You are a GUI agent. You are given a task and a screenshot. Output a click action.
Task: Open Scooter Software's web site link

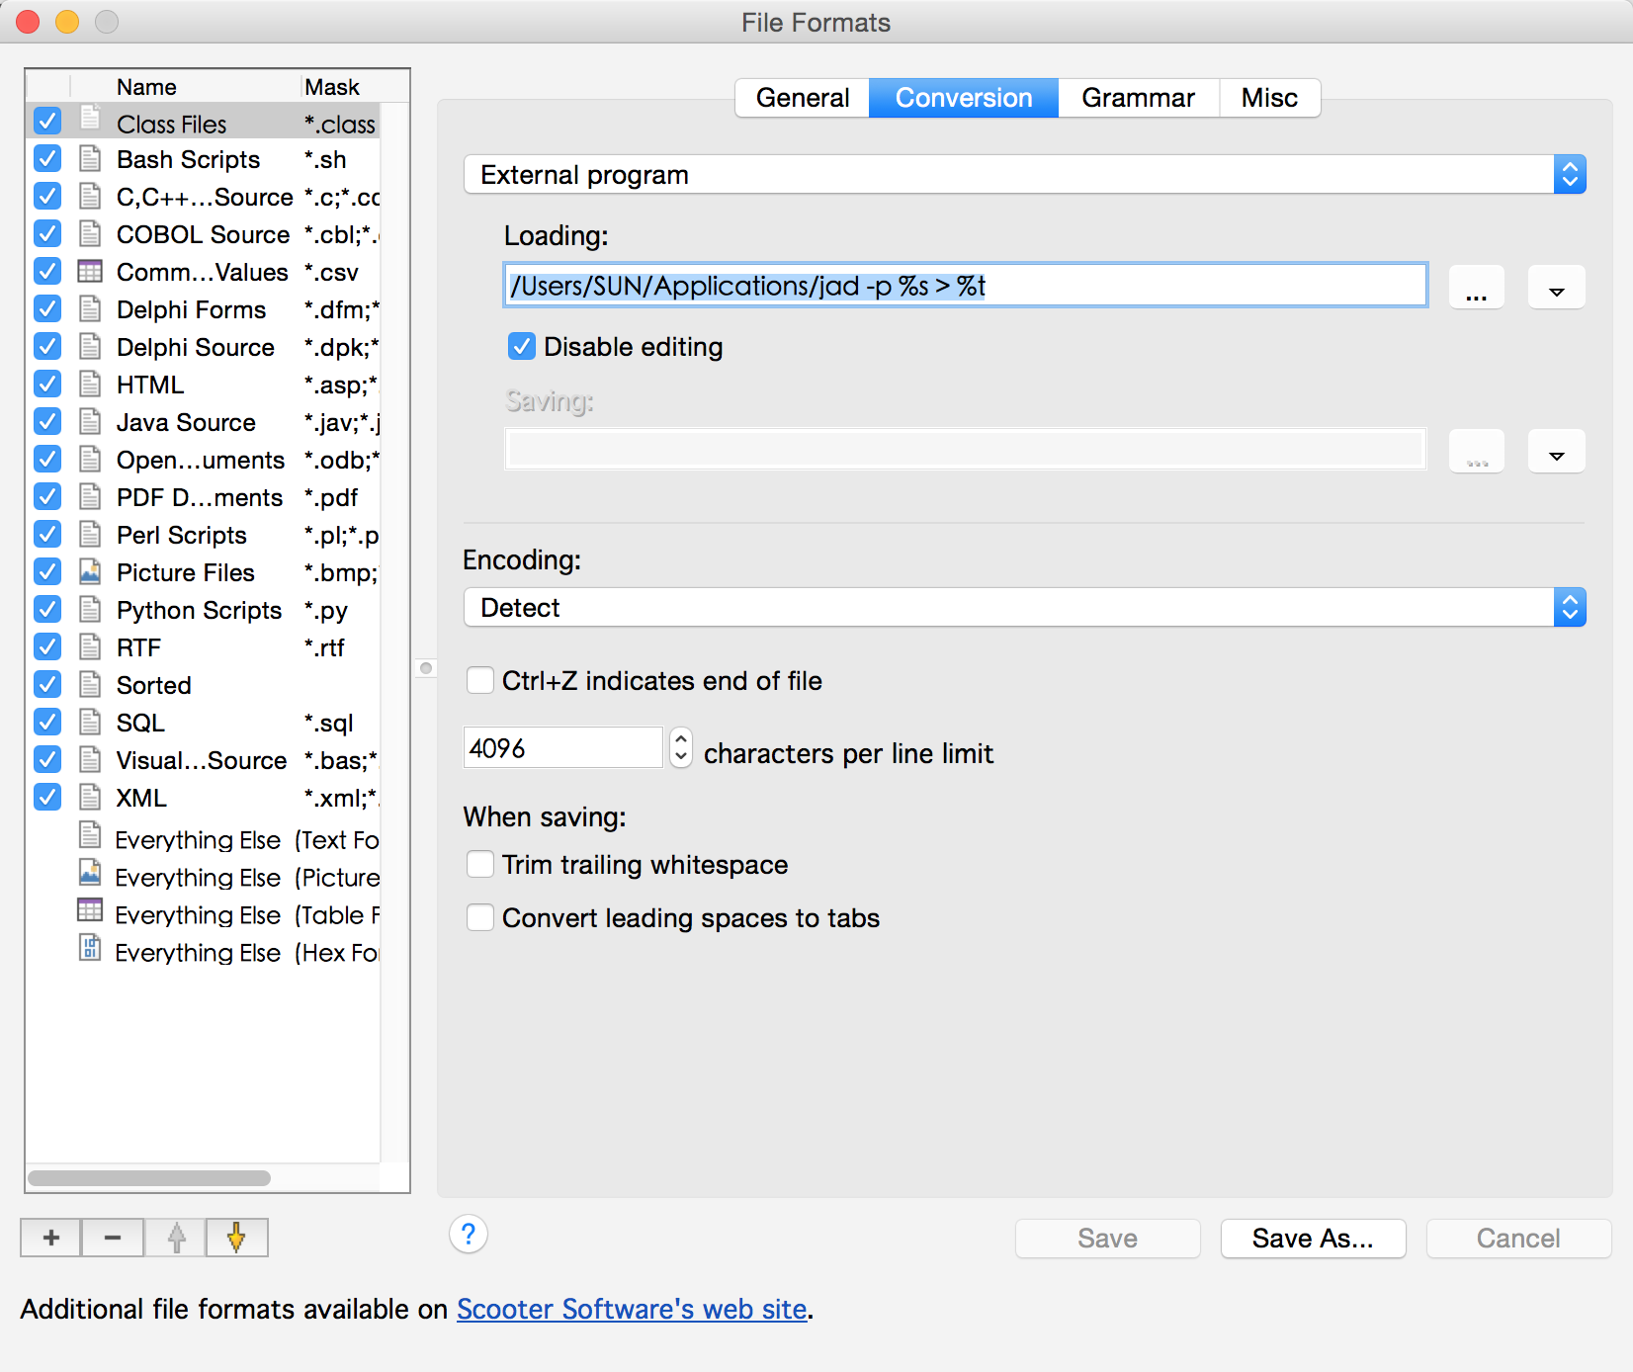[632, 1309]
